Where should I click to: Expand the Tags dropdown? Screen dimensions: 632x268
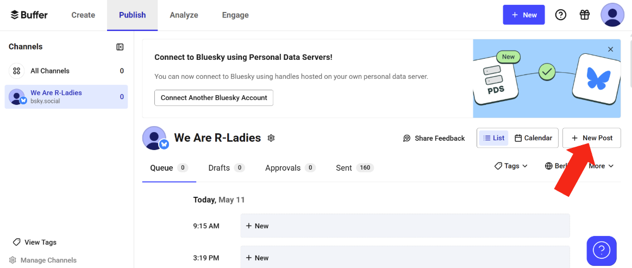[511, 166]
